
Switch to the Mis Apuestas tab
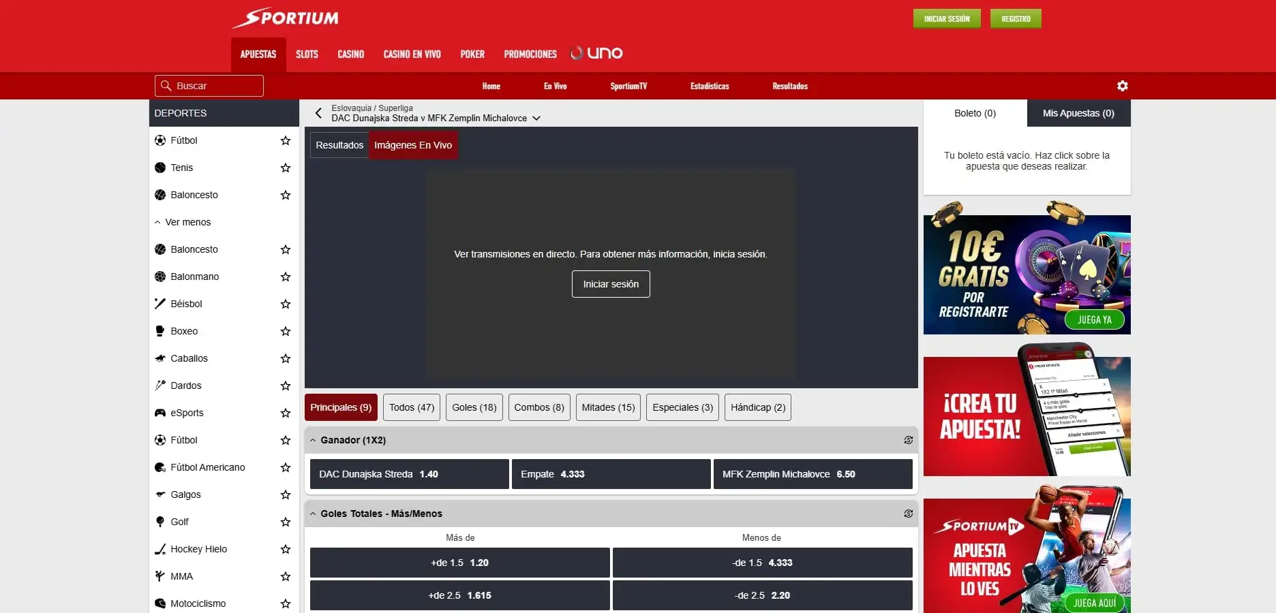click(x=1077, y=113)
